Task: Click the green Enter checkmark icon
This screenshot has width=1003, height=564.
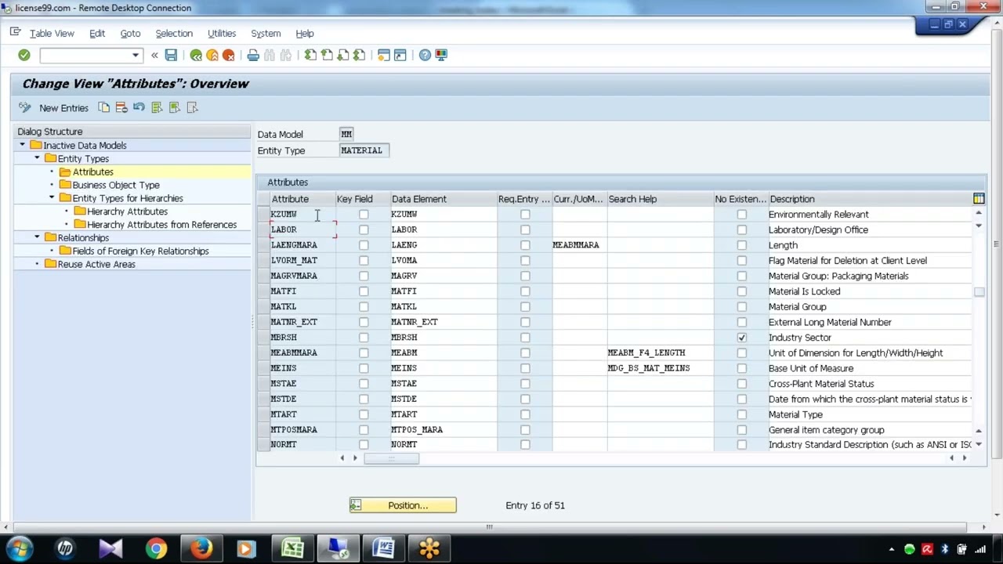Action: pyautogui.click(x=24, y=55)
